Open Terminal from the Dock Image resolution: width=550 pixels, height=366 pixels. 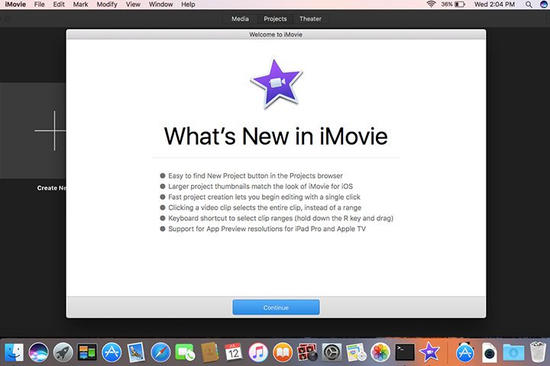coord(405,352)
